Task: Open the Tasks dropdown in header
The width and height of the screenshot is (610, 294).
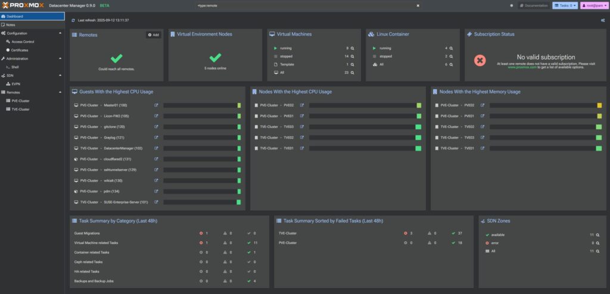Action: click(565, 5)
